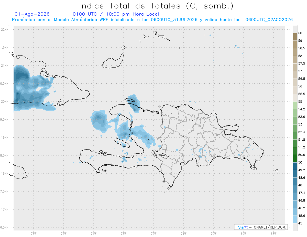Screen dimensions: 307x237
Task: Click the colorbar label '54.2'
Action: click(301, 109)
